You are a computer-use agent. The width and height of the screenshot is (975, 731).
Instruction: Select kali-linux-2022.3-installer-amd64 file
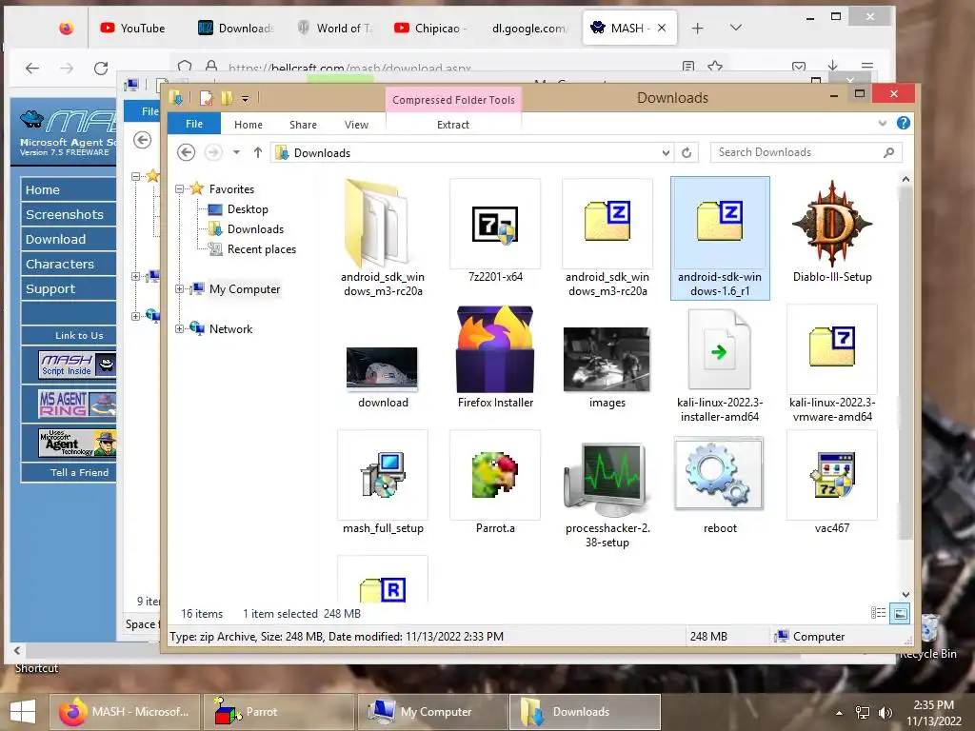[720, 365]
